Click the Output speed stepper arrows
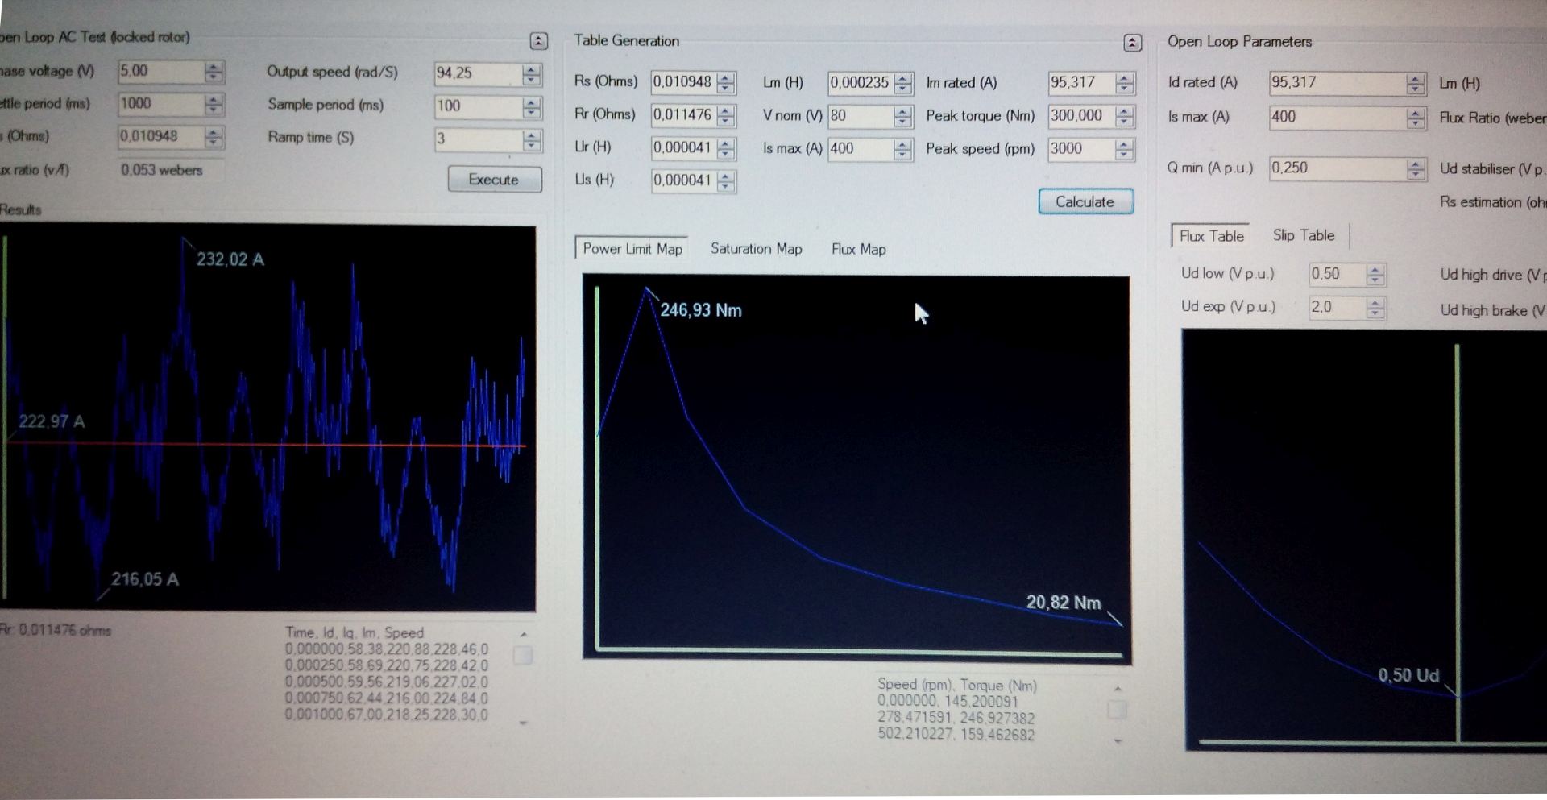This screenshot has width=1547, height=800. tap(531, 74)
